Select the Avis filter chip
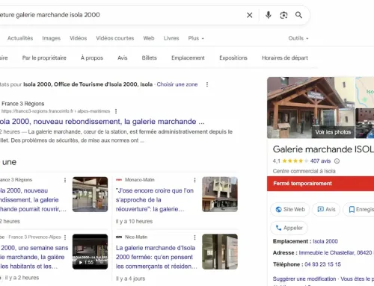This screenshot has width=374, height=286. click(123, 58)
